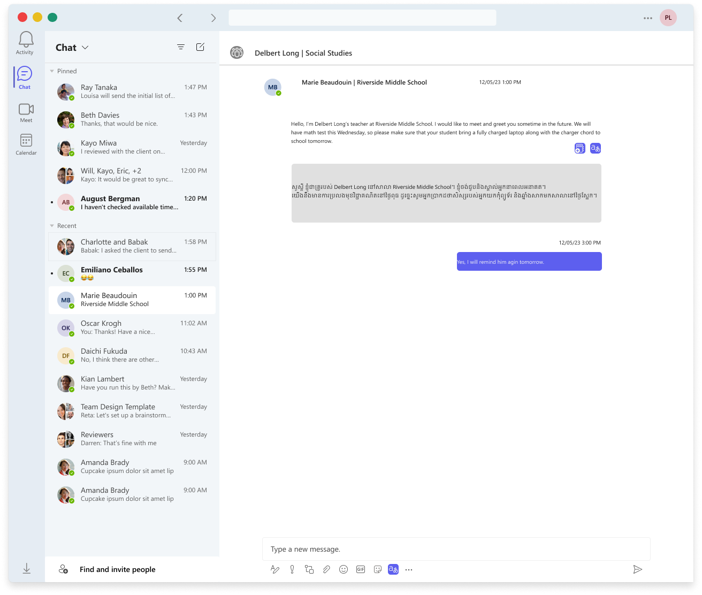This screenshot has width=702, height=595.
Task: Open Kian Lambert chat
Action: click(132, 383)
